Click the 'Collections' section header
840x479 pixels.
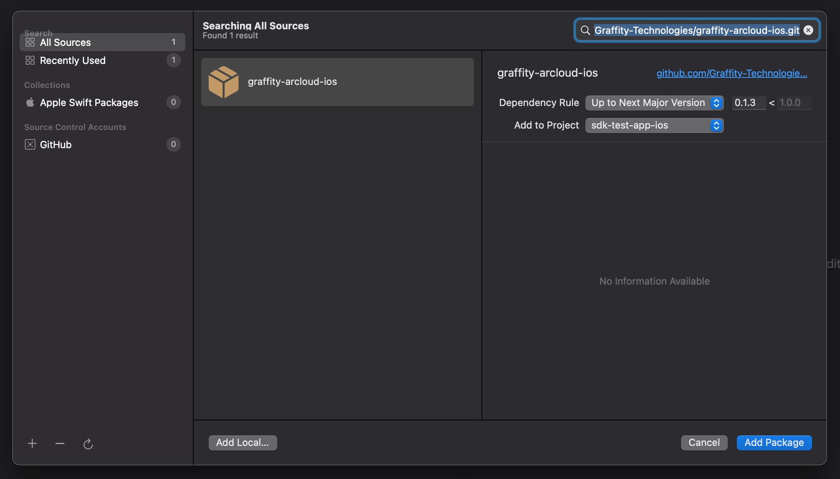47,85
